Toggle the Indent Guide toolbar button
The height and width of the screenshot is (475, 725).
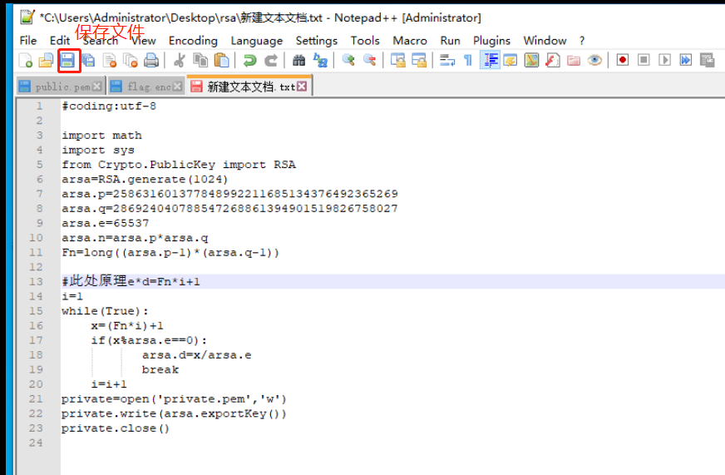pyautogui.click(x=490, y=60)
